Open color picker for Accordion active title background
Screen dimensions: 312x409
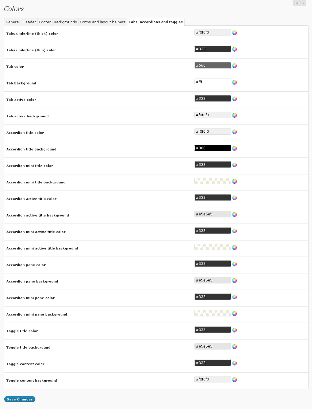pyautogui.click(x=234, y=215)
